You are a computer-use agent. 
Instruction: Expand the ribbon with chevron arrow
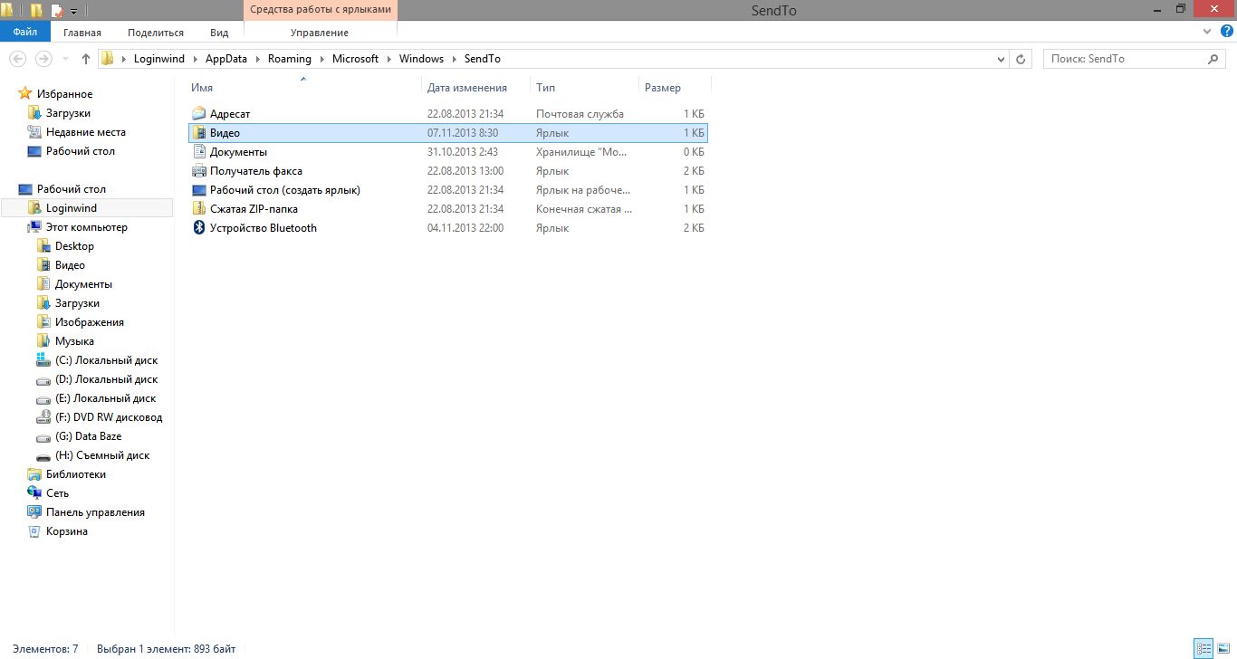(1206, 32)
